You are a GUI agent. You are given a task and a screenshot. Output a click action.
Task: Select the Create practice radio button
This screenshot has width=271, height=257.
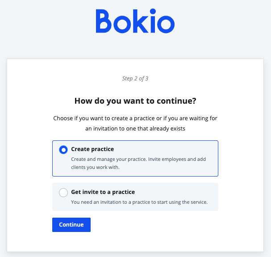[63, 150]
